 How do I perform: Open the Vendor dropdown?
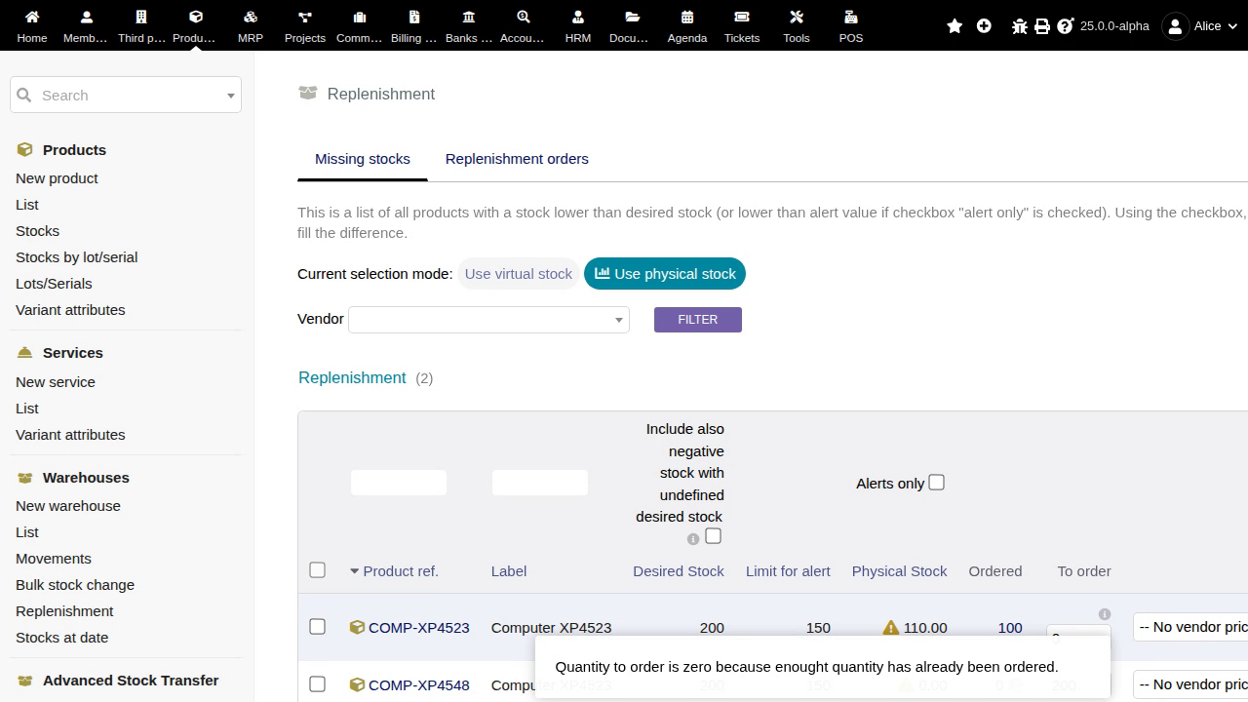488,320
